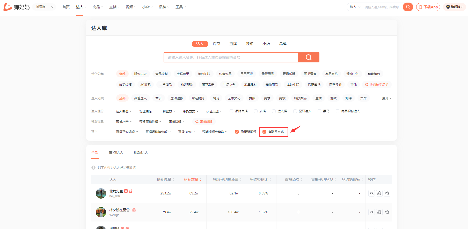Sort by 直播场次 column arrows

[x=302, y=179]
